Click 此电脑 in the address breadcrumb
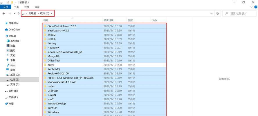The height and width of the screenshot is (116, 258). (x=32, y=14)
